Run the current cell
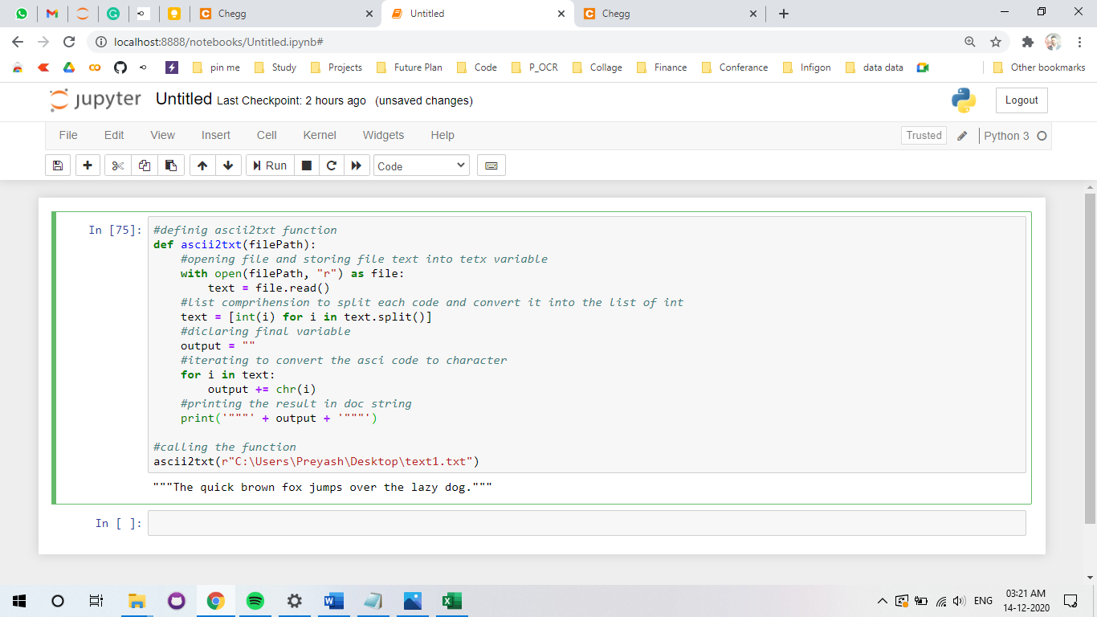Viewport: 1097px width, 617px height. point(270,165)
